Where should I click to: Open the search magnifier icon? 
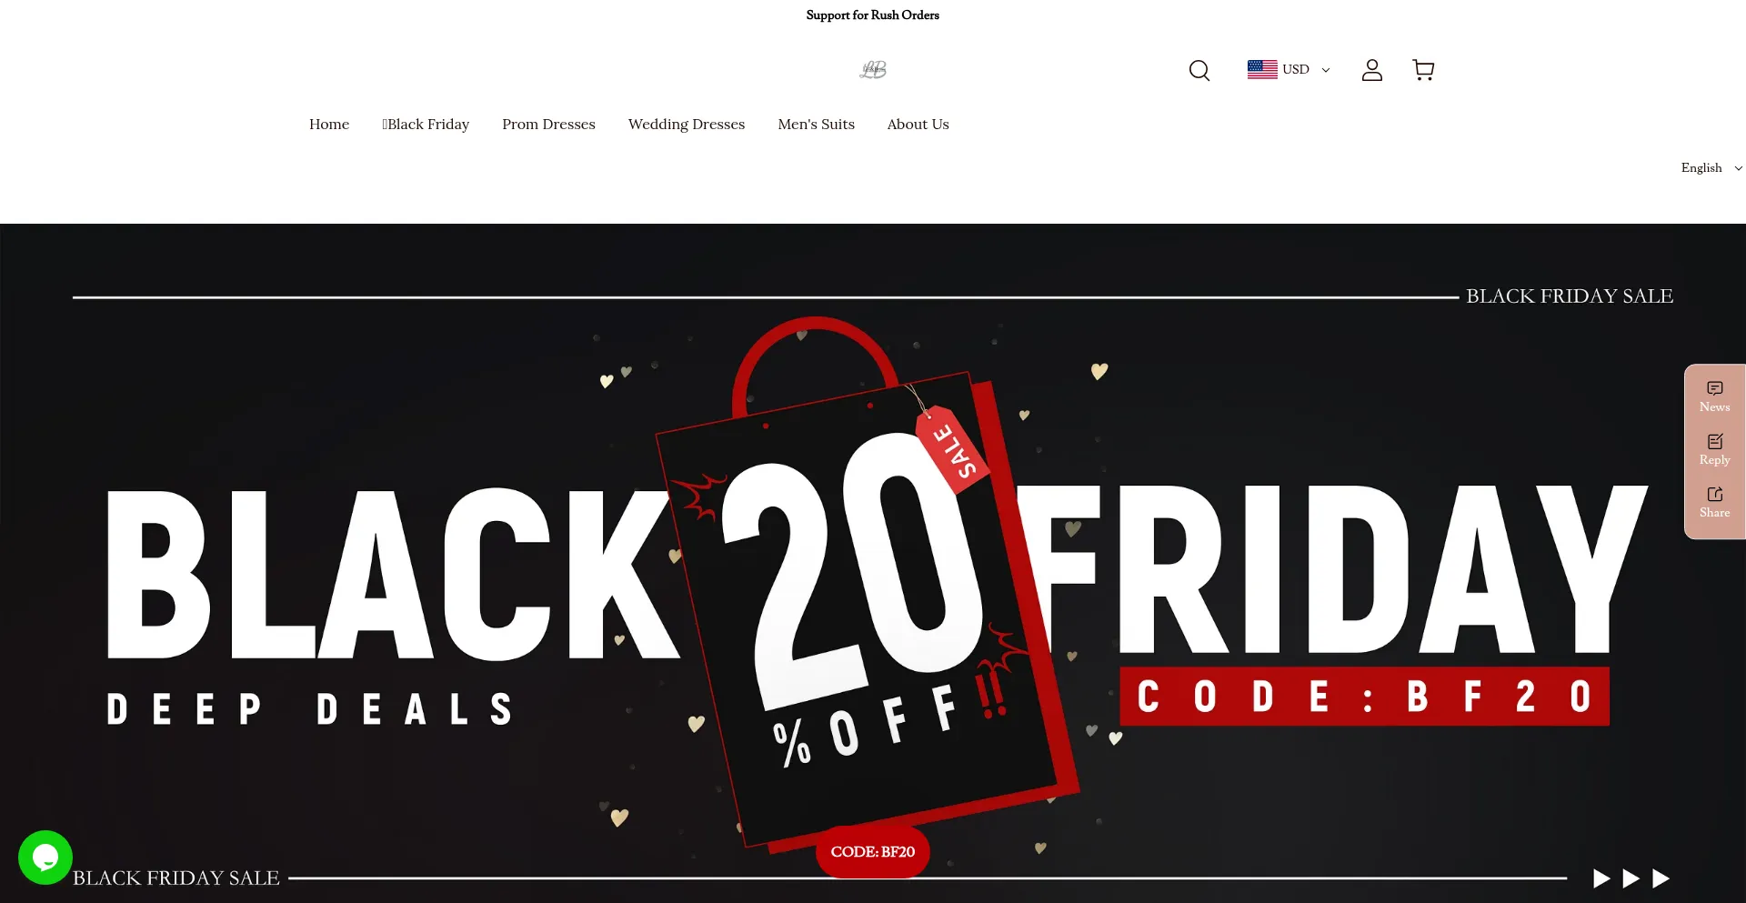(x=1199, y=70)
